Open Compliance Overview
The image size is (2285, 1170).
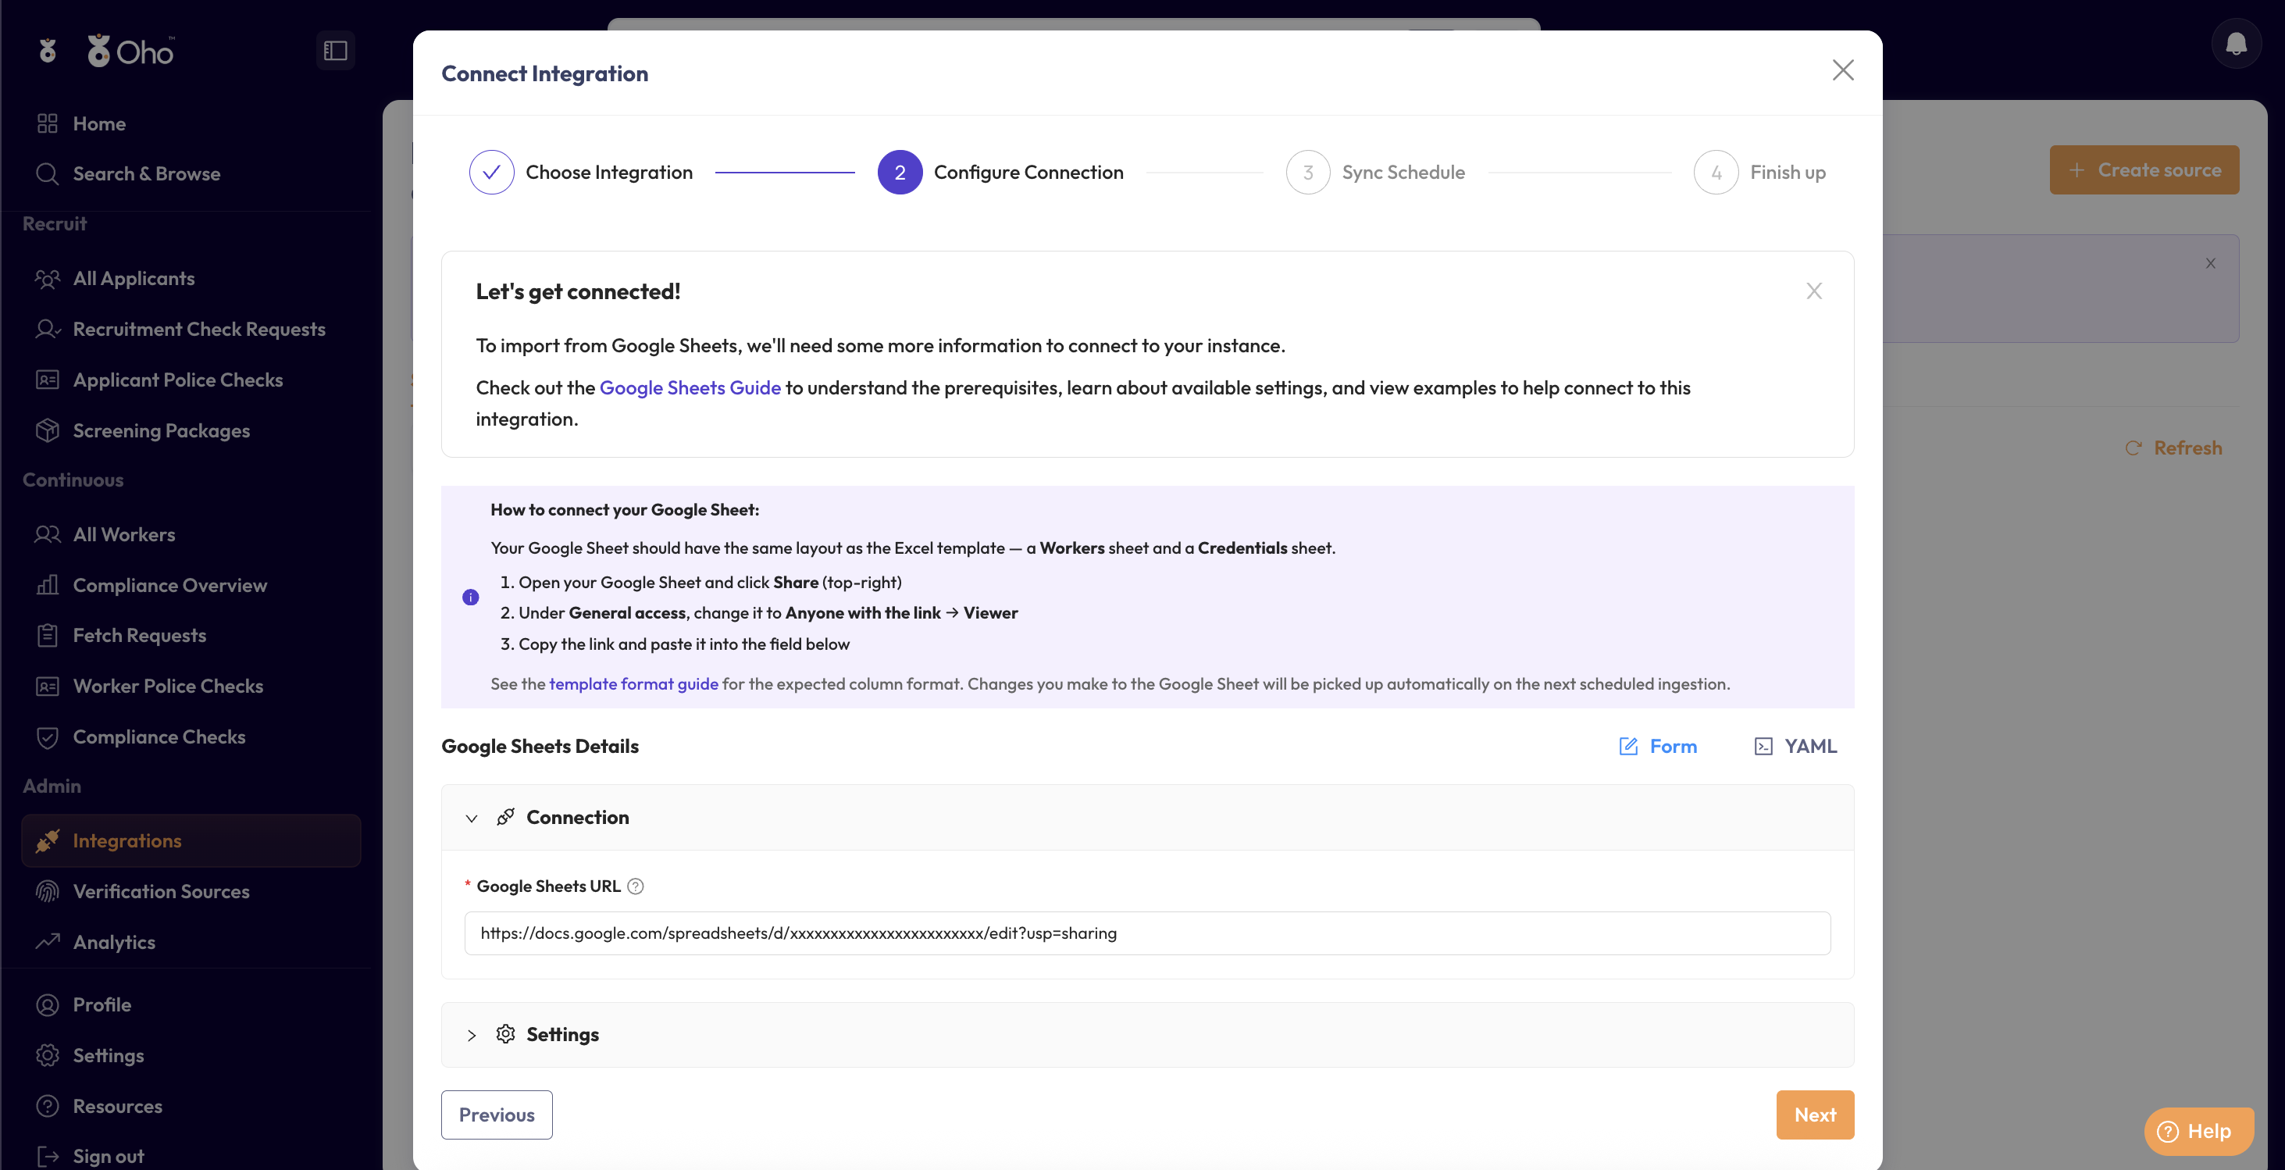[x=170, y=586]
